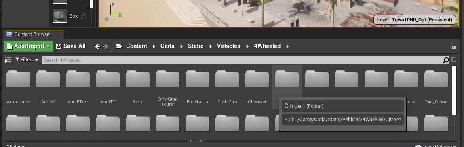Go forward in Content Browser history
464x147 pixels.
tap(105, 46)
